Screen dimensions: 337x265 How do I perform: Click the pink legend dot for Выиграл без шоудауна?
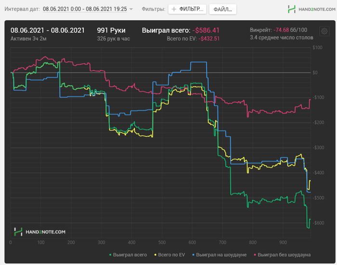point(255,255)
